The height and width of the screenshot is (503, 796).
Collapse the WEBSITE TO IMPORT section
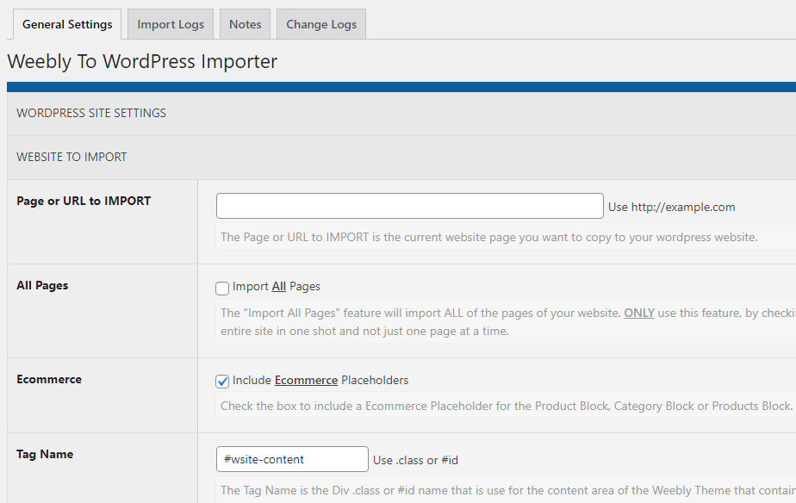point(401,158)
